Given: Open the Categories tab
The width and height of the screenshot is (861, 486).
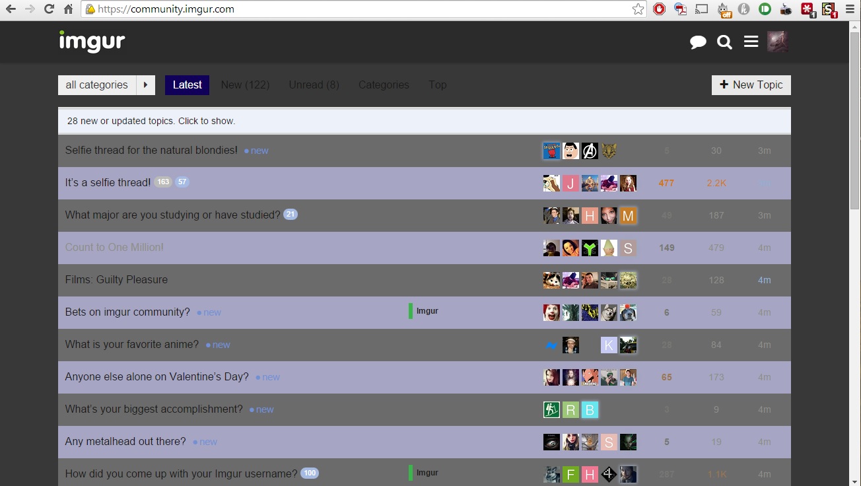Looking at the screenshot, I should (384, 85).
